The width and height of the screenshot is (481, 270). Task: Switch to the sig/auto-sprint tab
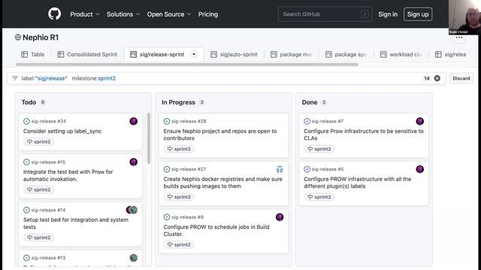pyautogui.click(x=234, y=55)
